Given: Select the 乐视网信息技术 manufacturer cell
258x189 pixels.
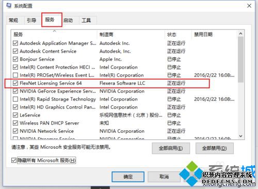Looking at the screenshot, I should pyautogui.click(x=131, y=115).
